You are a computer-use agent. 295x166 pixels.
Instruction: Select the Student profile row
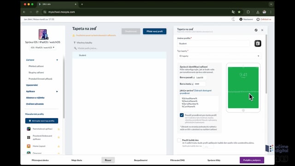click(x=119, y=55)
